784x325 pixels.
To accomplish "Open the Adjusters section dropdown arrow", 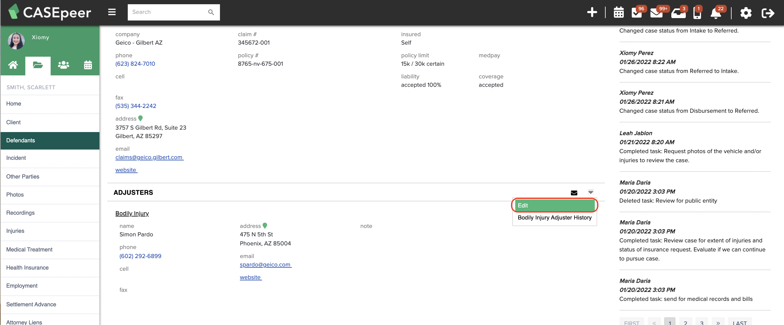I will [x=591, y=193].
